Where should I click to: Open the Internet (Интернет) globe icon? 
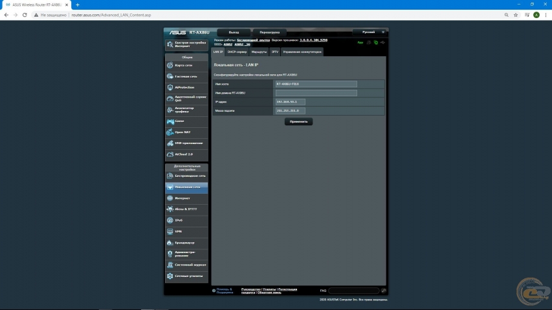pyautogui.click(x=170, y=198)
